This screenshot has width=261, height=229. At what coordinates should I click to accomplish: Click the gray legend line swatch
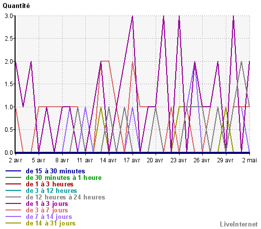(x=13, y=197)
